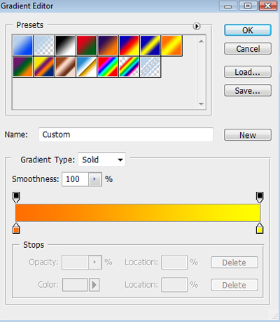Close the Gradient Editor dialog
The width and height of the screenshot is (280, 322).
267,6
